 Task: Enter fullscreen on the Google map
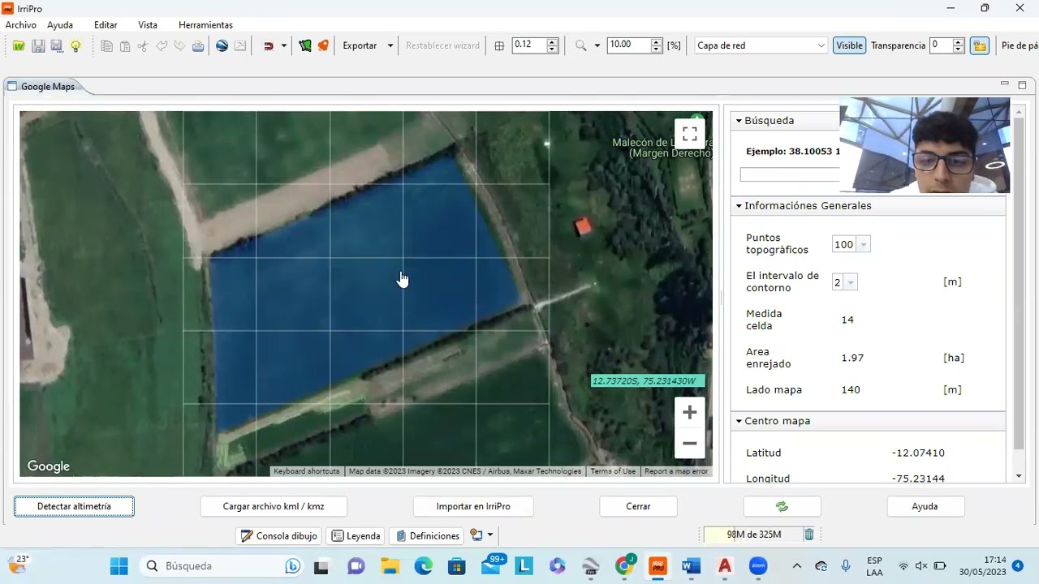point(690,134)
